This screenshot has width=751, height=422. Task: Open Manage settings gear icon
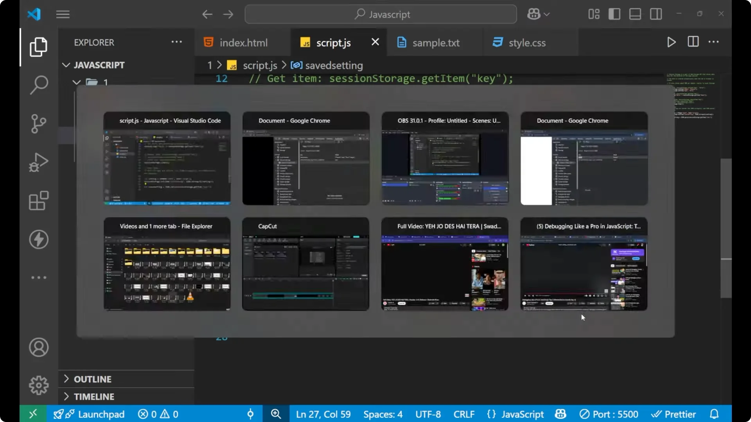tap(38, 385)
